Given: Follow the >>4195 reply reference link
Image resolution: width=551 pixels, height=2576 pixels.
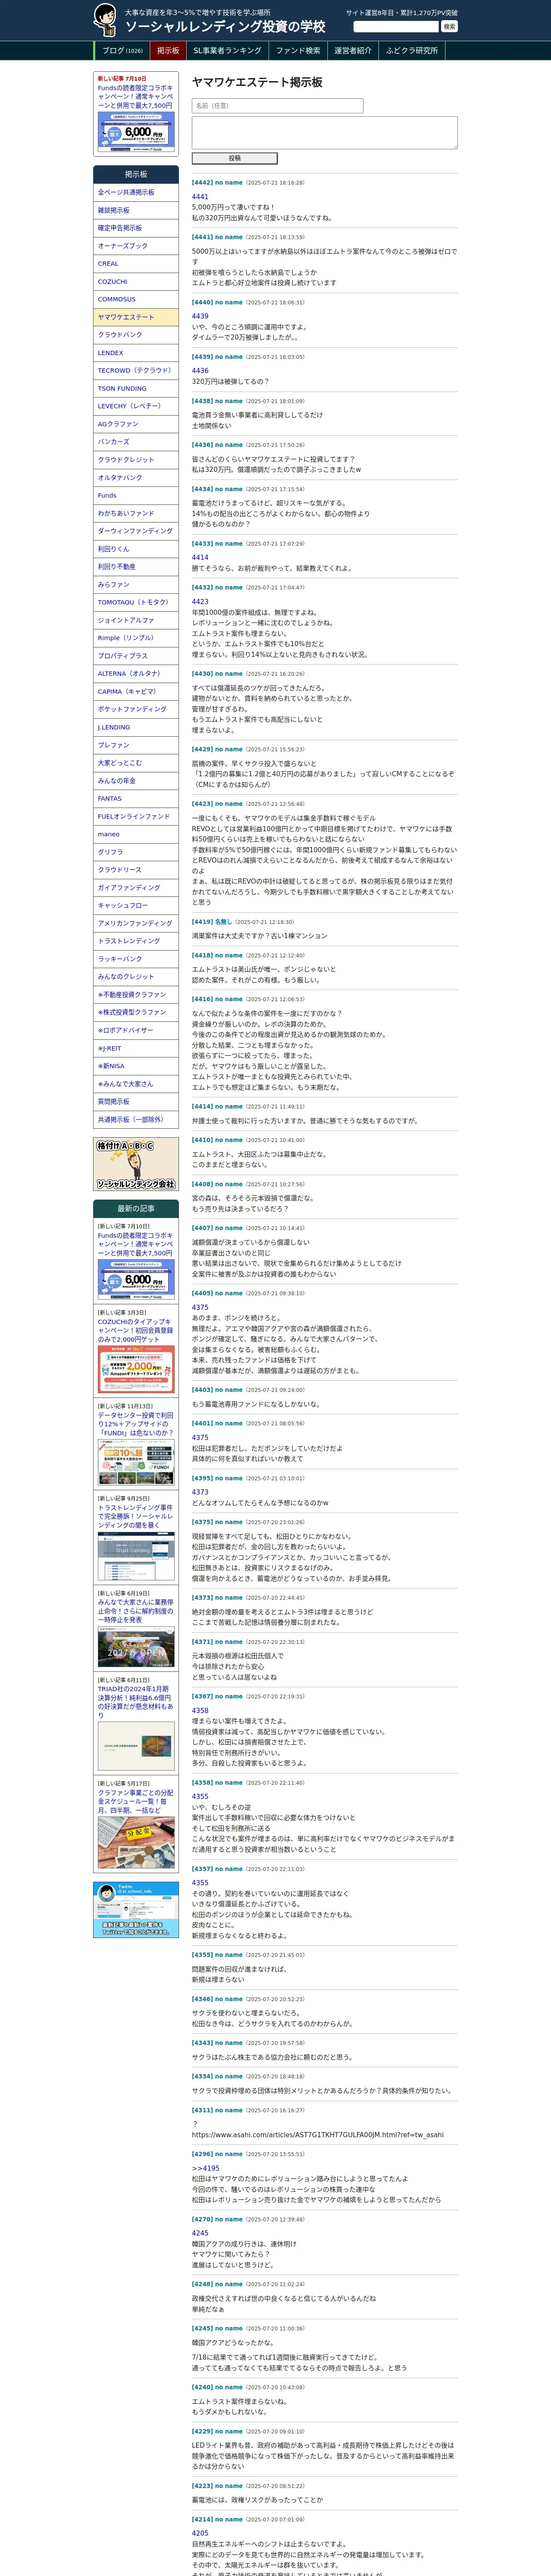Looking at the screenshot, I should pos(205,2168).
